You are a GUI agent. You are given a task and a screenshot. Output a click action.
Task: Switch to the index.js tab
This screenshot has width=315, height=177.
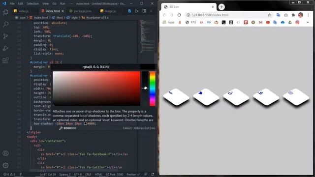[21, 11]
